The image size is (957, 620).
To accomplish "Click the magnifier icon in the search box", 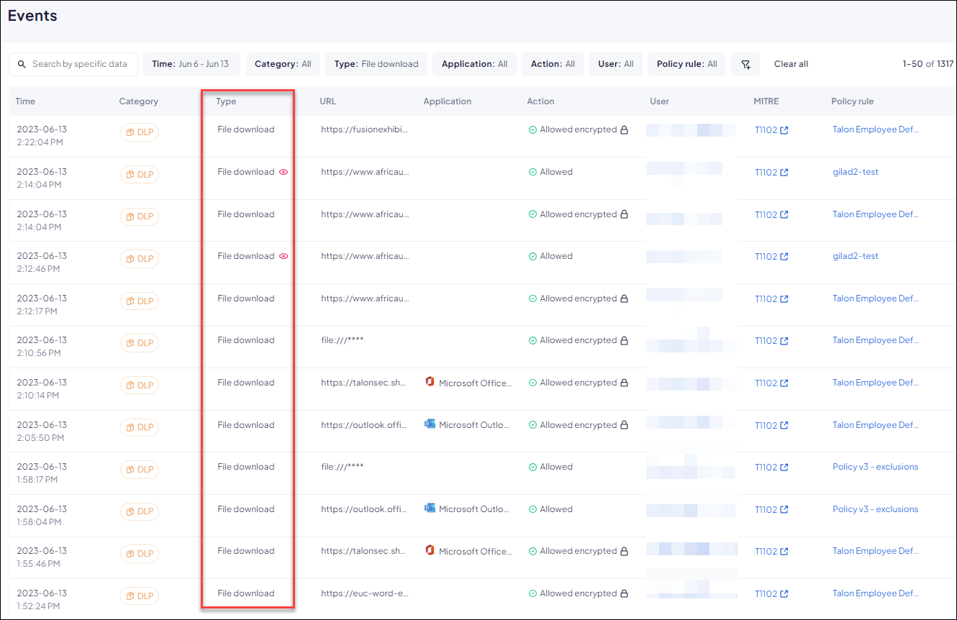I will [x=22, y=64].
